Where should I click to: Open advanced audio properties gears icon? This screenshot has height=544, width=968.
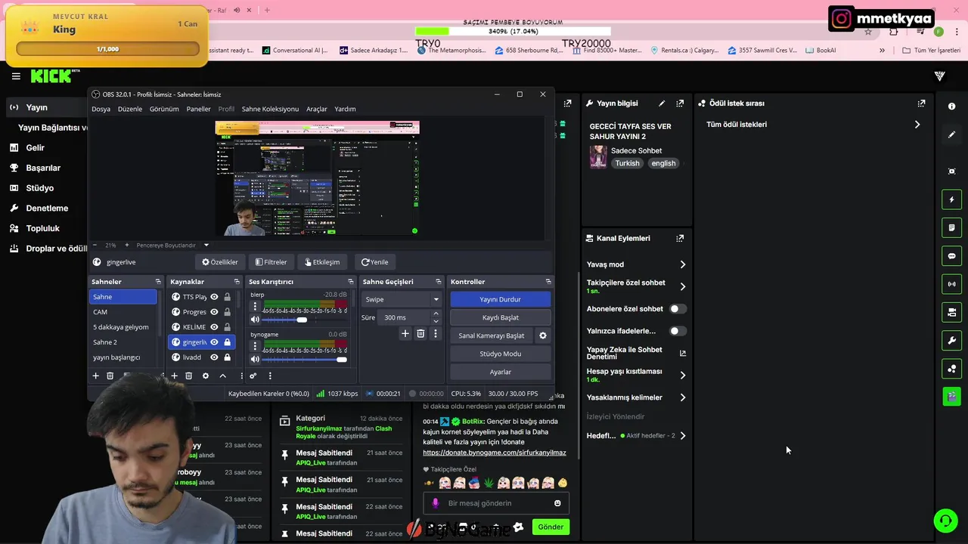pyautogui.click(x=253, y=376)
